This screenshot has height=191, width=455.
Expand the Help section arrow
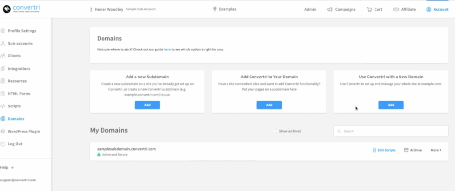(12, 167)
